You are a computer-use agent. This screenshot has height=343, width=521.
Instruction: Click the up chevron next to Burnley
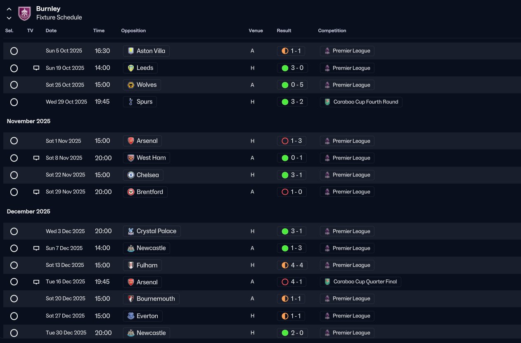(x=9, y=9)
